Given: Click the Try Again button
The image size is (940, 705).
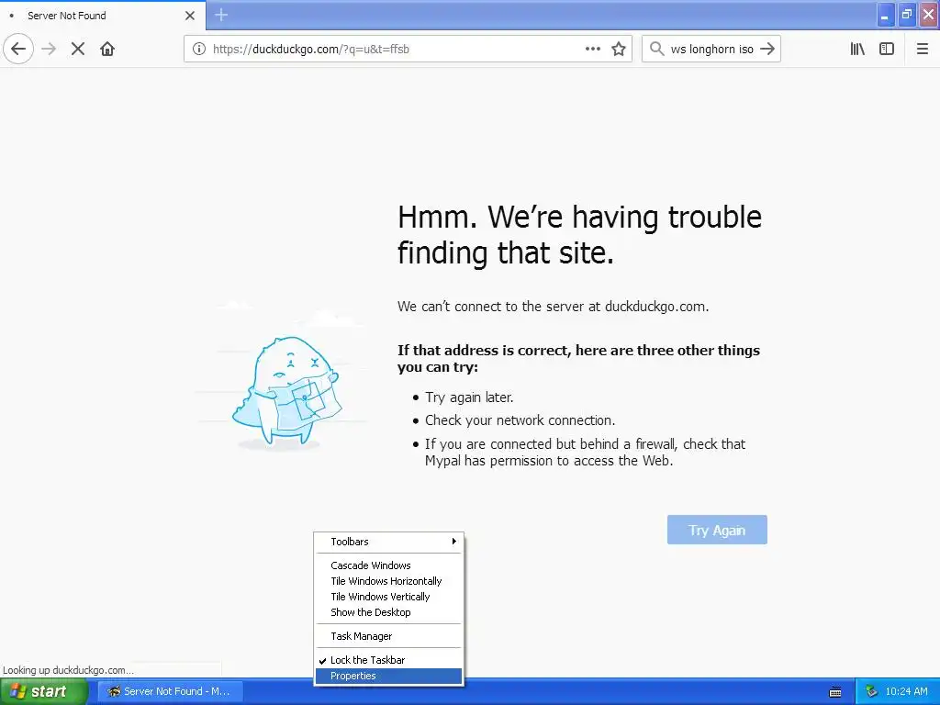Looking at the screenshot, I should 717,530.
